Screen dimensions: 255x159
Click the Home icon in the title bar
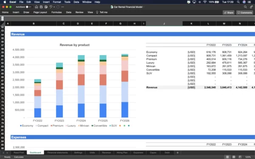[x=37, y=7]
